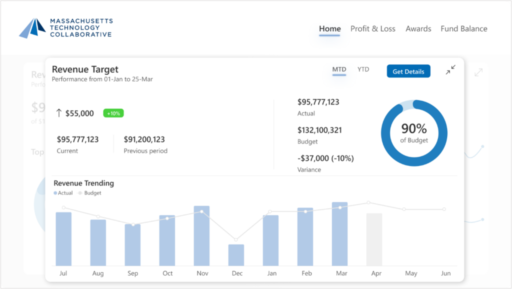Select the Oct revenue bar
This screenshot has height=289, width=512.
tap(167, 240)
